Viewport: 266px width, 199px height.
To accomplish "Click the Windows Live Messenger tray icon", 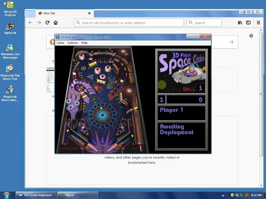I will point(237,195).
